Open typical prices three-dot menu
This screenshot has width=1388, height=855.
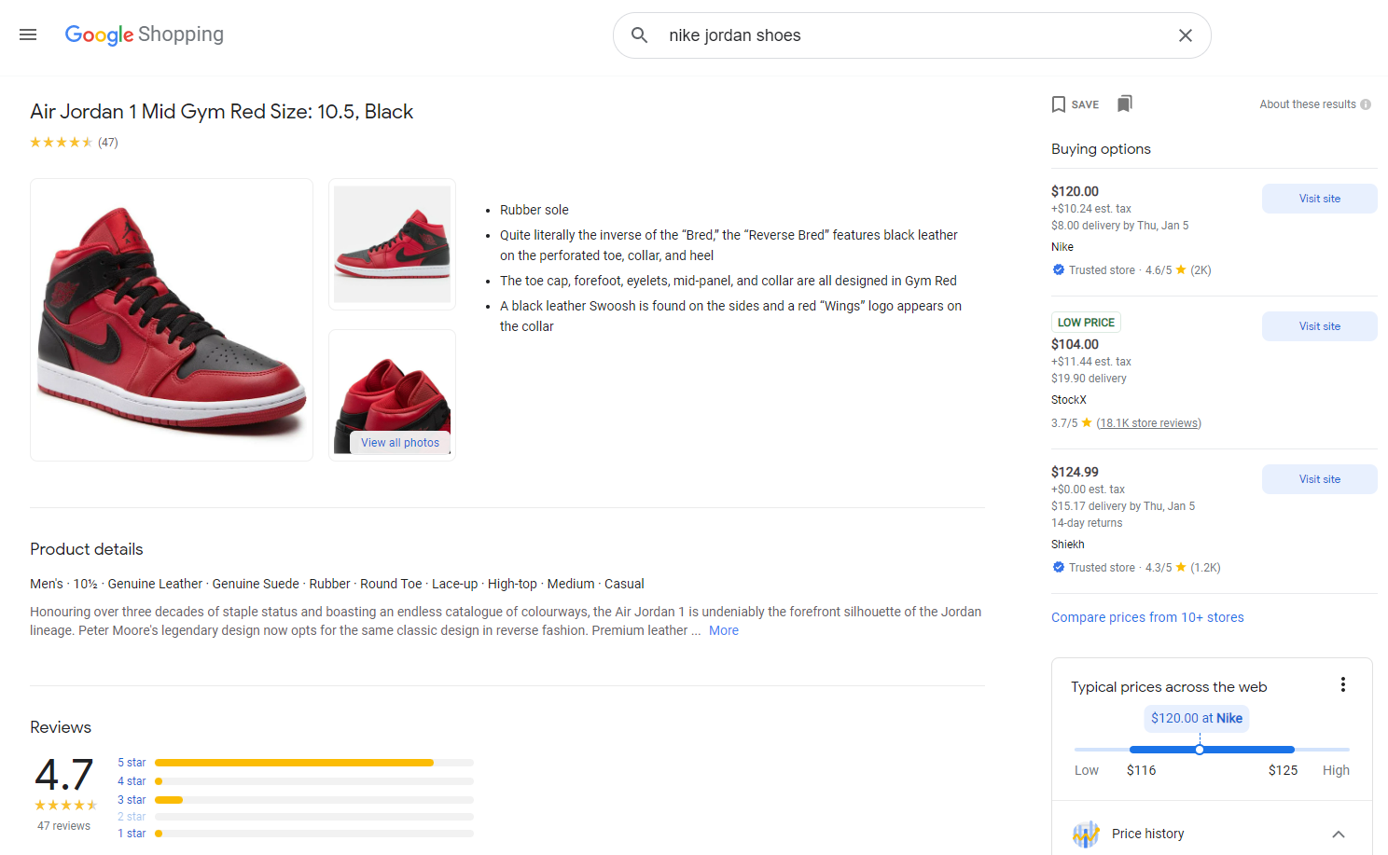click(1343, 684)
